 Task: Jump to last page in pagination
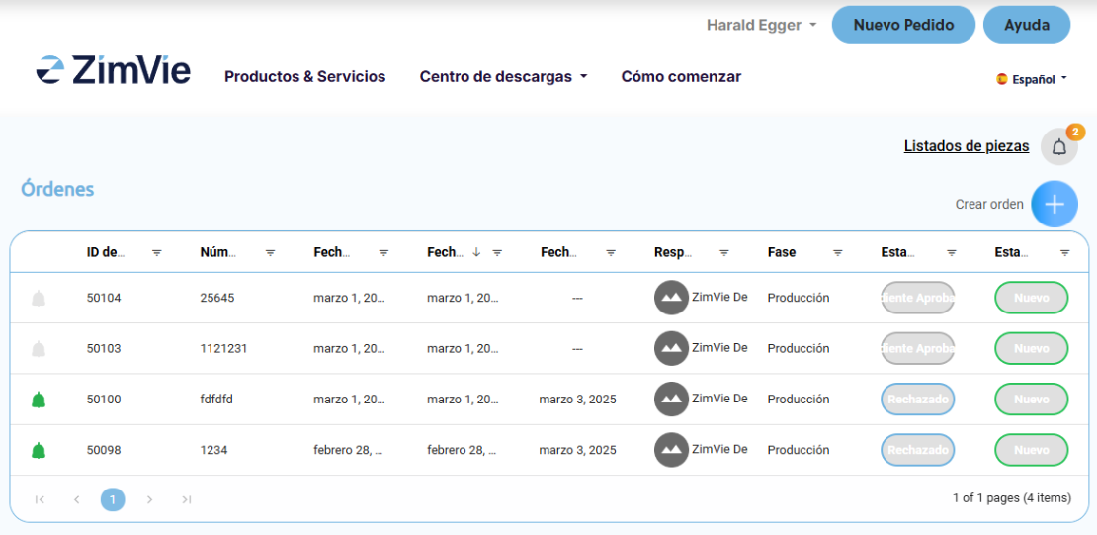[x=186, y=499]
